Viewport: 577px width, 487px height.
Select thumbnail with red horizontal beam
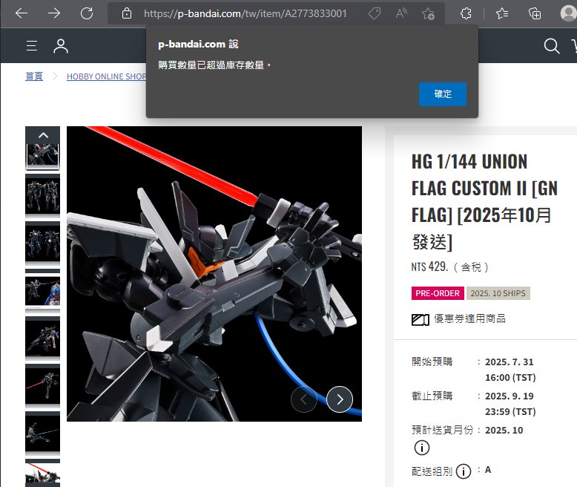coord(43,386)
